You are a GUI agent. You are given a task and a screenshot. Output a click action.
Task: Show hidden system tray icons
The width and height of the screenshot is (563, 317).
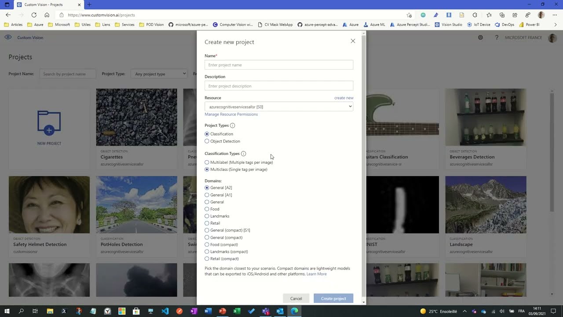point(464,311)
